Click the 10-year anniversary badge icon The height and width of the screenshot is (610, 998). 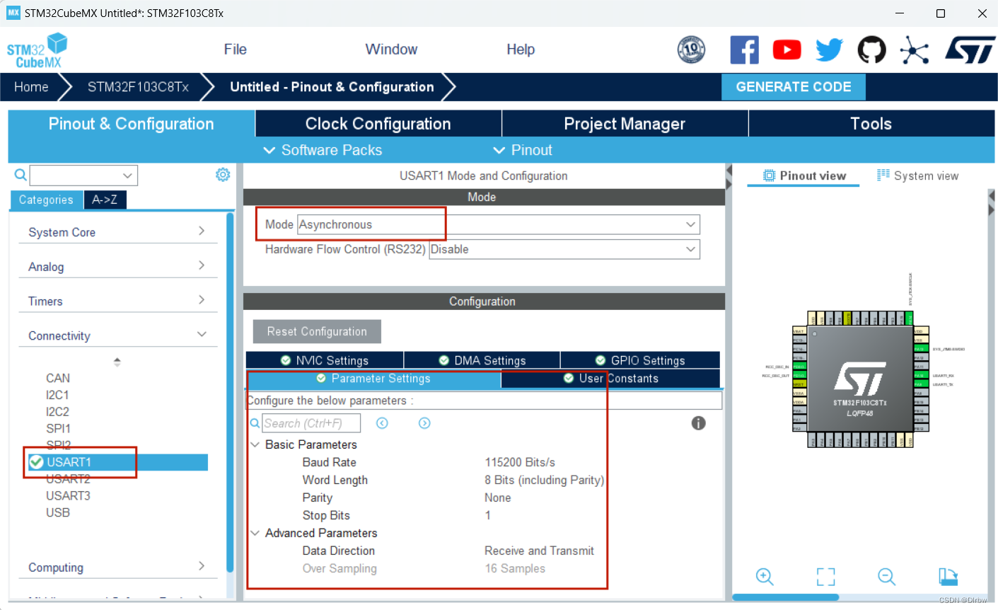[x=691, y=50]
